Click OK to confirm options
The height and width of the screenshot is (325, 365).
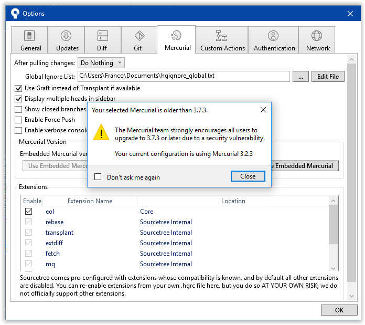click(339, 310)
